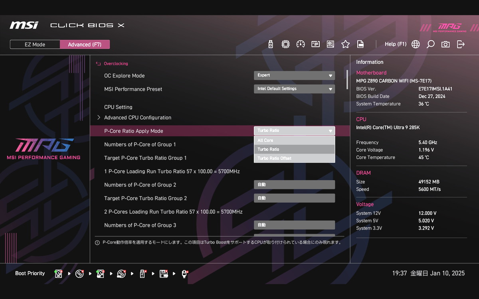Click BIOS version value E7E17IMSI.1A41

click(435, 89)
